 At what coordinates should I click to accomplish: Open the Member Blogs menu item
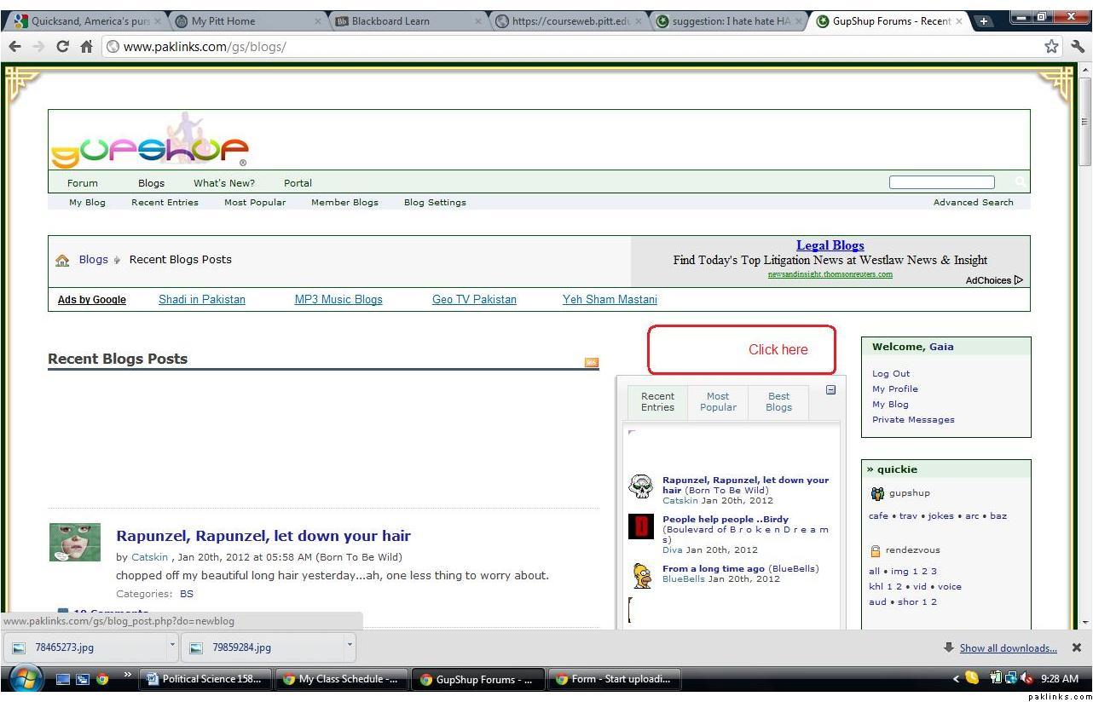point(344,203)
